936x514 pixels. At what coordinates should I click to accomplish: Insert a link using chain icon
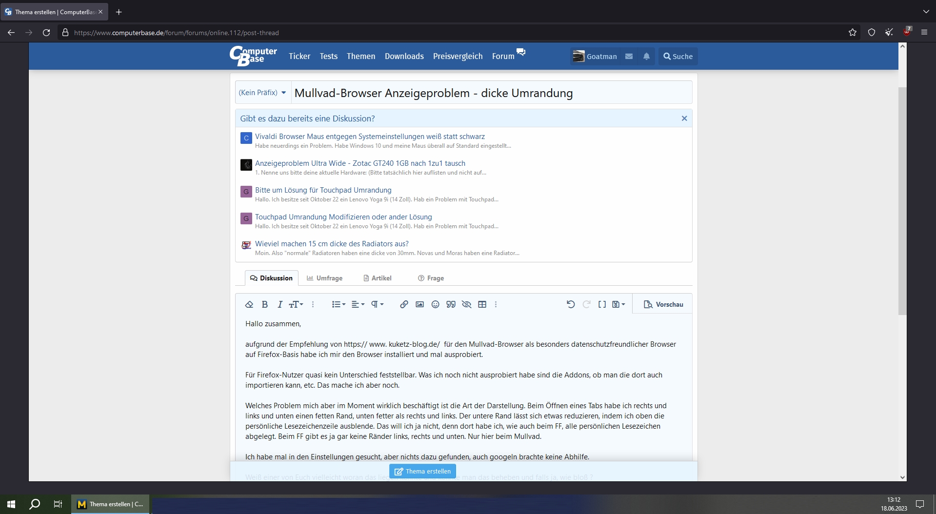[404, 304]
